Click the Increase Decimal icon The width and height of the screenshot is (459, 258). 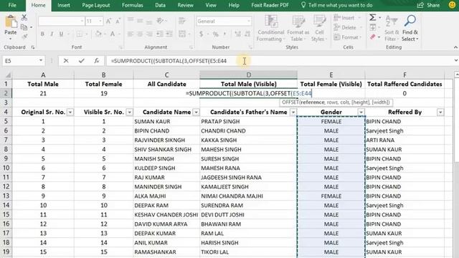237,34
